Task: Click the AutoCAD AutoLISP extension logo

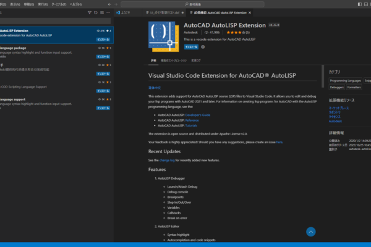Action: [x=164, y=36]
